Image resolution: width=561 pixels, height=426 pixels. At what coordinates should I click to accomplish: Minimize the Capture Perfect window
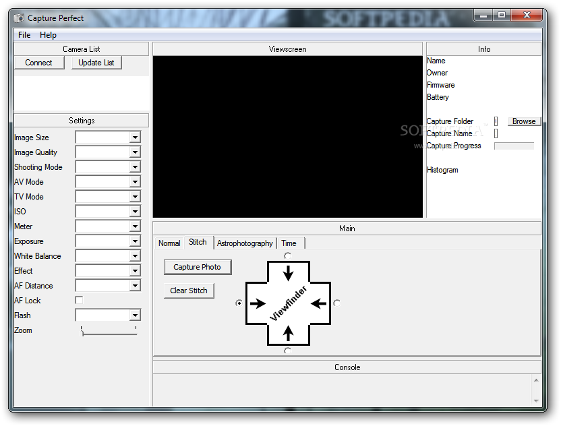[x=483, y=16]
